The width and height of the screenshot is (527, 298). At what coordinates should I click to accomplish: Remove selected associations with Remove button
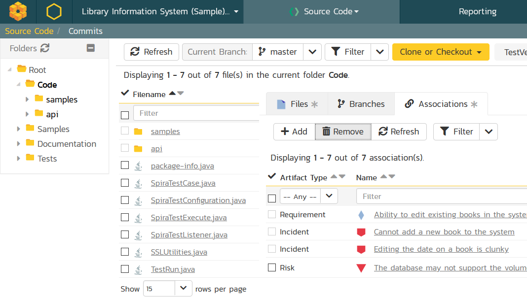click(x=343, y=132)
